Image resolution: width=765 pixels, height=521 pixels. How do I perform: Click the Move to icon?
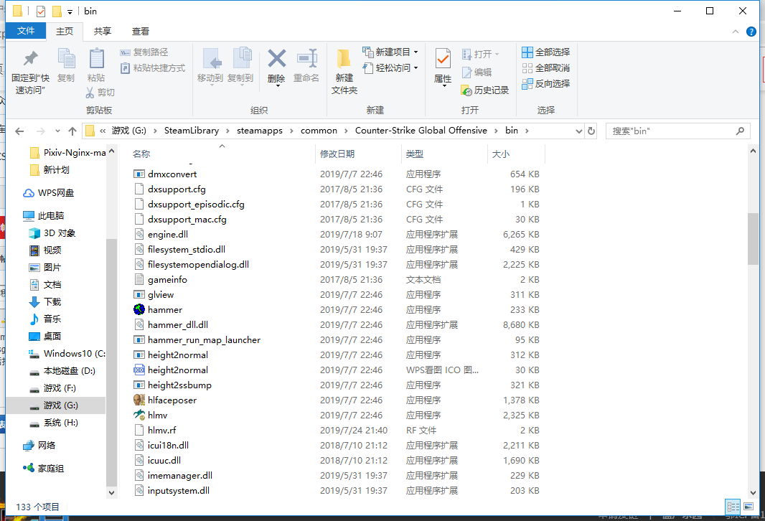pyautogui.click(x=212, y=59)
